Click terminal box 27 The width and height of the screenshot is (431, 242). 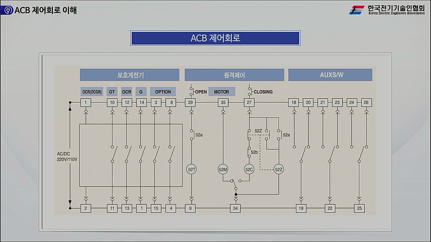249,103
